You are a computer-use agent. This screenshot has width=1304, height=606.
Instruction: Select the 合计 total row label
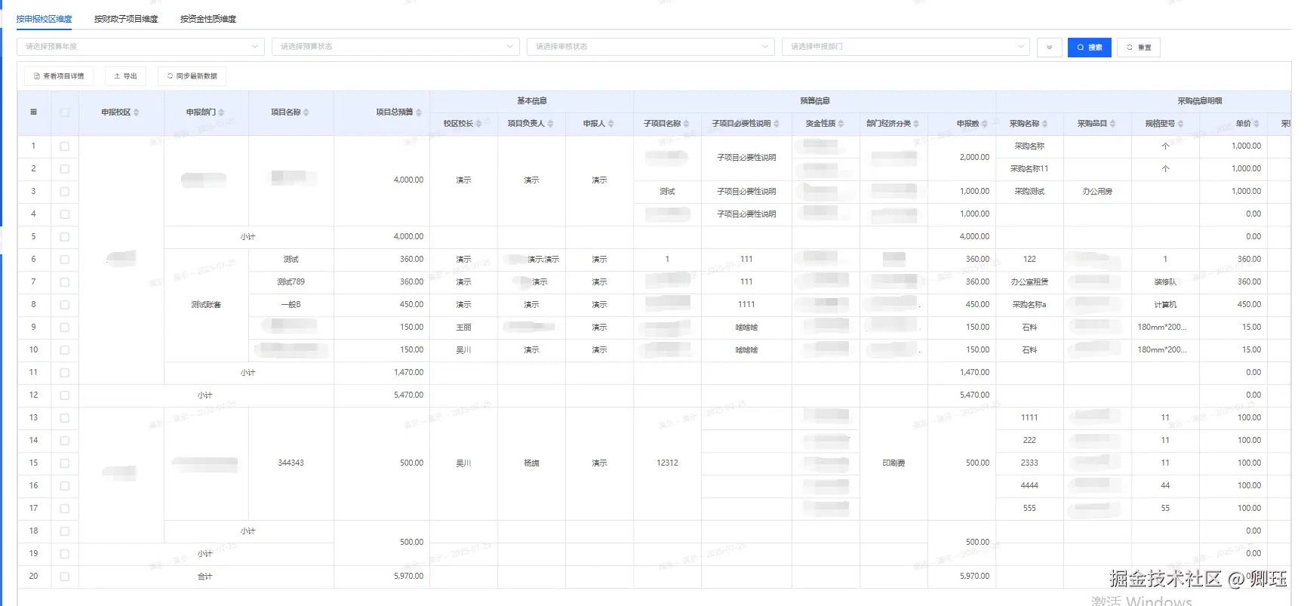205,577
